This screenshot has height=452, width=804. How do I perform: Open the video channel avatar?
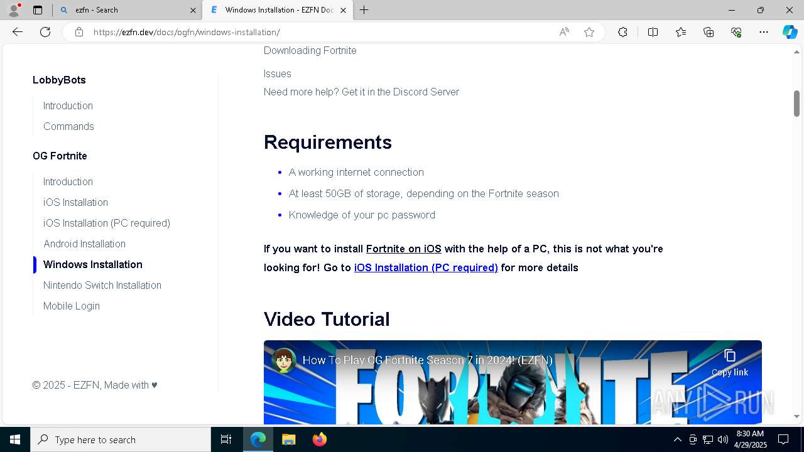(284, 360)
